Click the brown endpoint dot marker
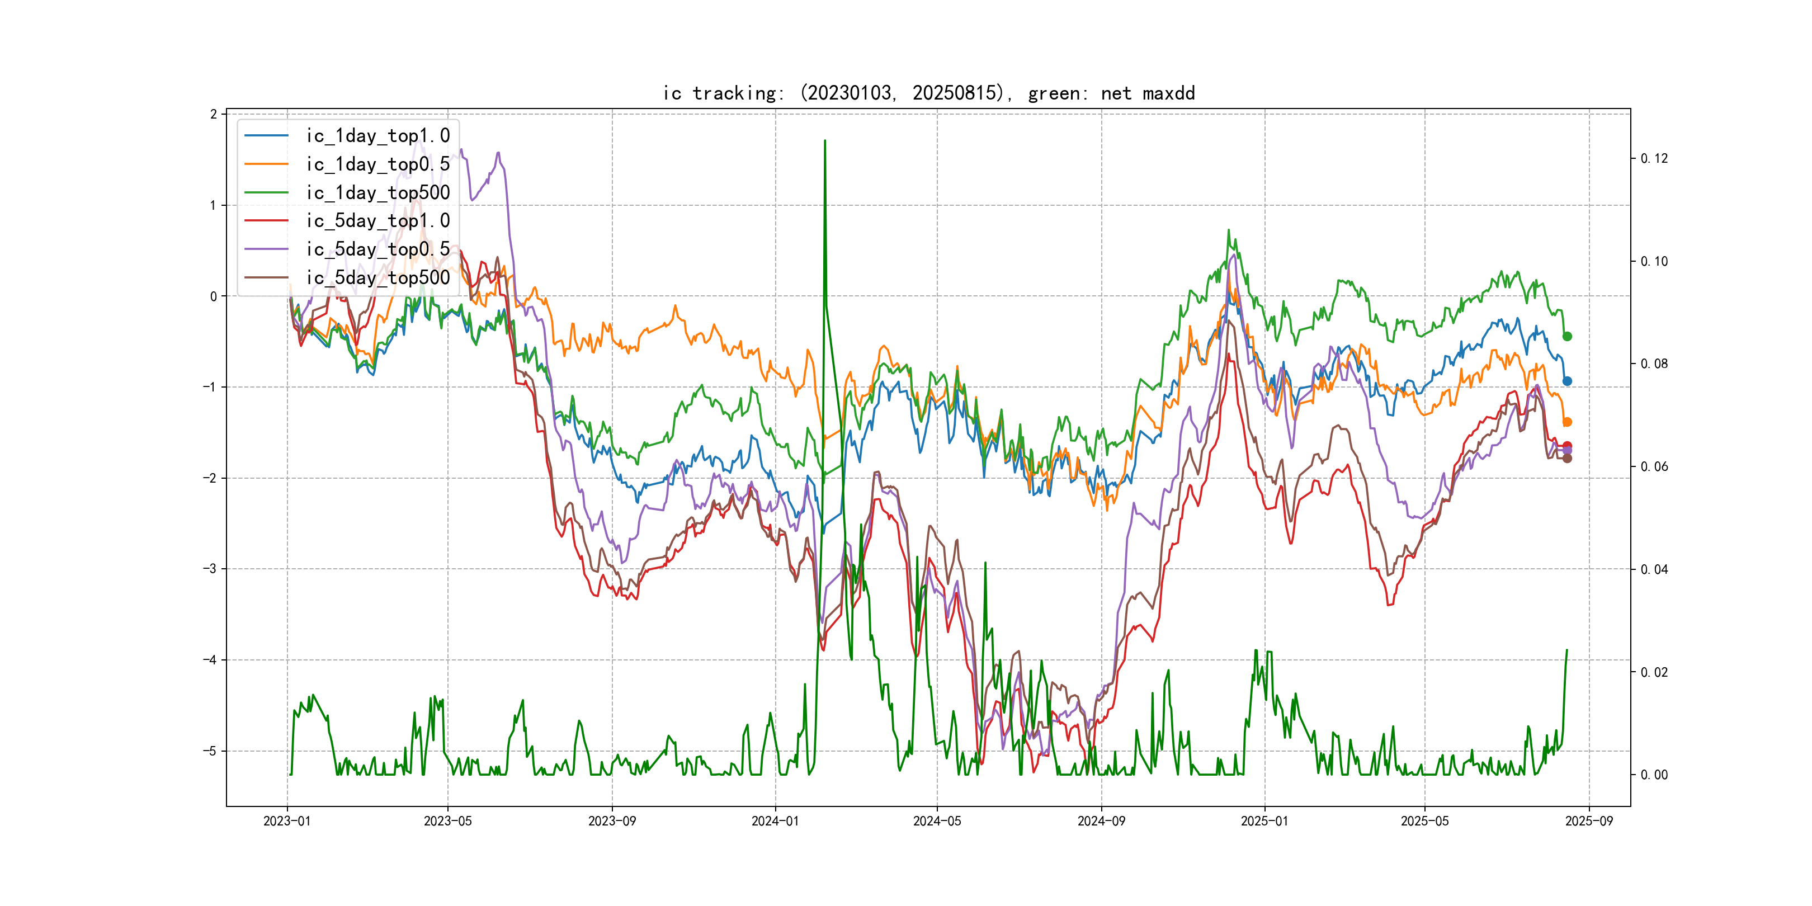 [x=1567, y=459]
